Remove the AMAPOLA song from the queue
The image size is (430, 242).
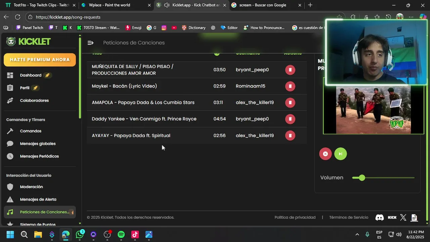tap(290, 103)
